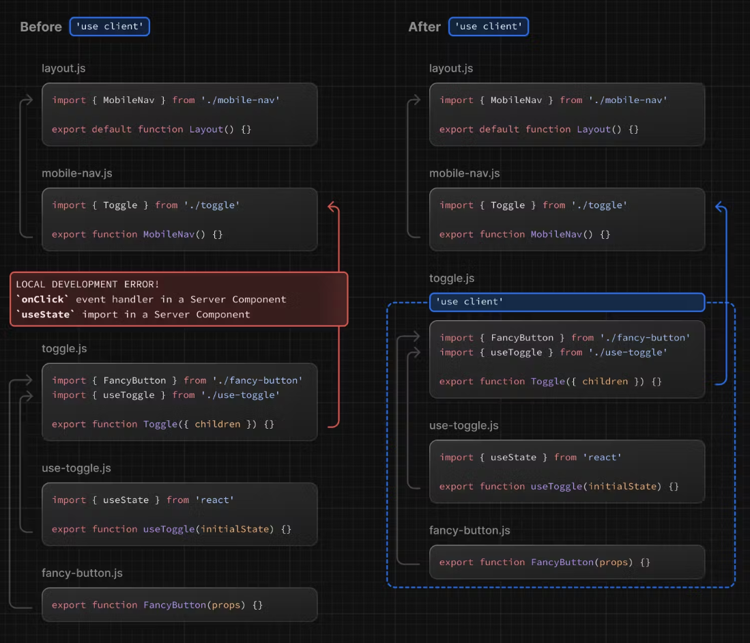Viewport: 750px width, 643px height.
Task: Click the blue 'use client' bar under toggle.js
Action: (x=566, y=302)
